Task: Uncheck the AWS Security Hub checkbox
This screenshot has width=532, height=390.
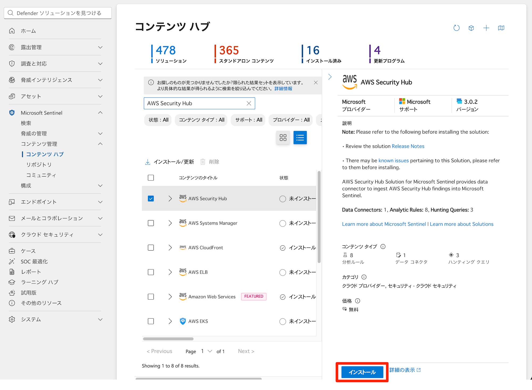Action: tap(151, 199)
